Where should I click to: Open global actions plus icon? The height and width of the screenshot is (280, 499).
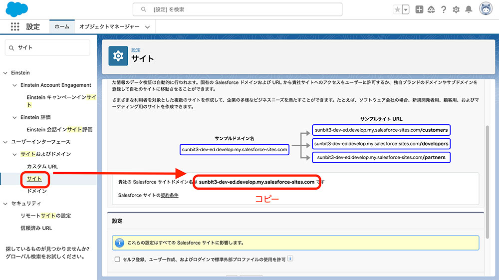click(420, 9)
